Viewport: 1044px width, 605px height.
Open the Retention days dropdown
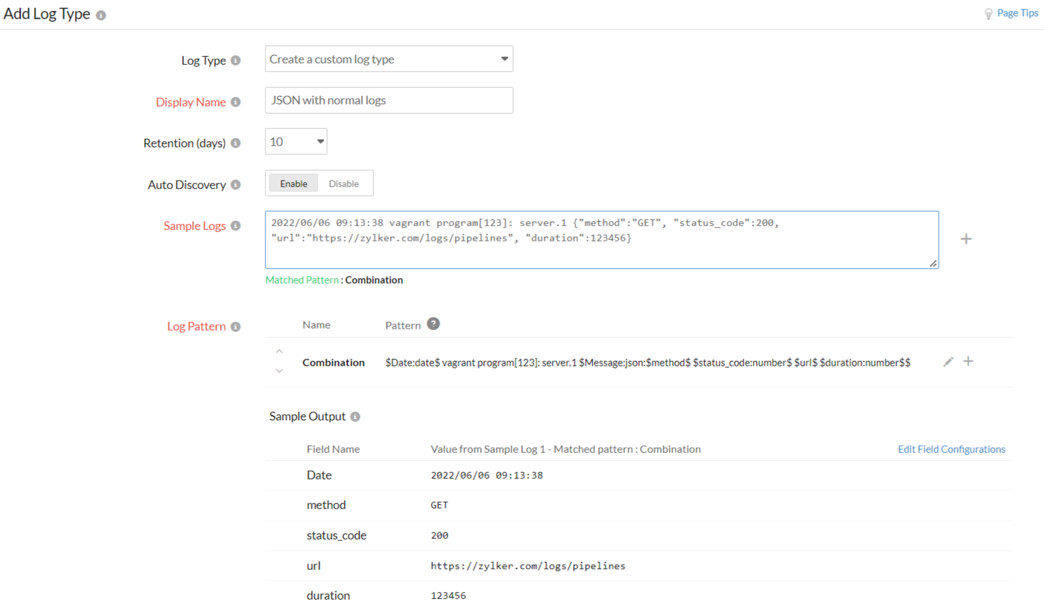[x=296, y=141]
